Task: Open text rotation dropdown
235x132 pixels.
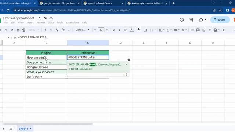Action: (184, 30)
